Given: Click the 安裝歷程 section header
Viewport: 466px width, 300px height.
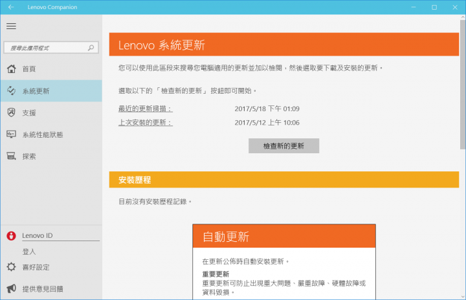Looking at the screenshot, I should click(284, 179).
